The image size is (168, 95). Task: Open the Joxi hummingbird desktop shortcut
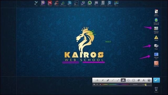(x=36, y=3)
